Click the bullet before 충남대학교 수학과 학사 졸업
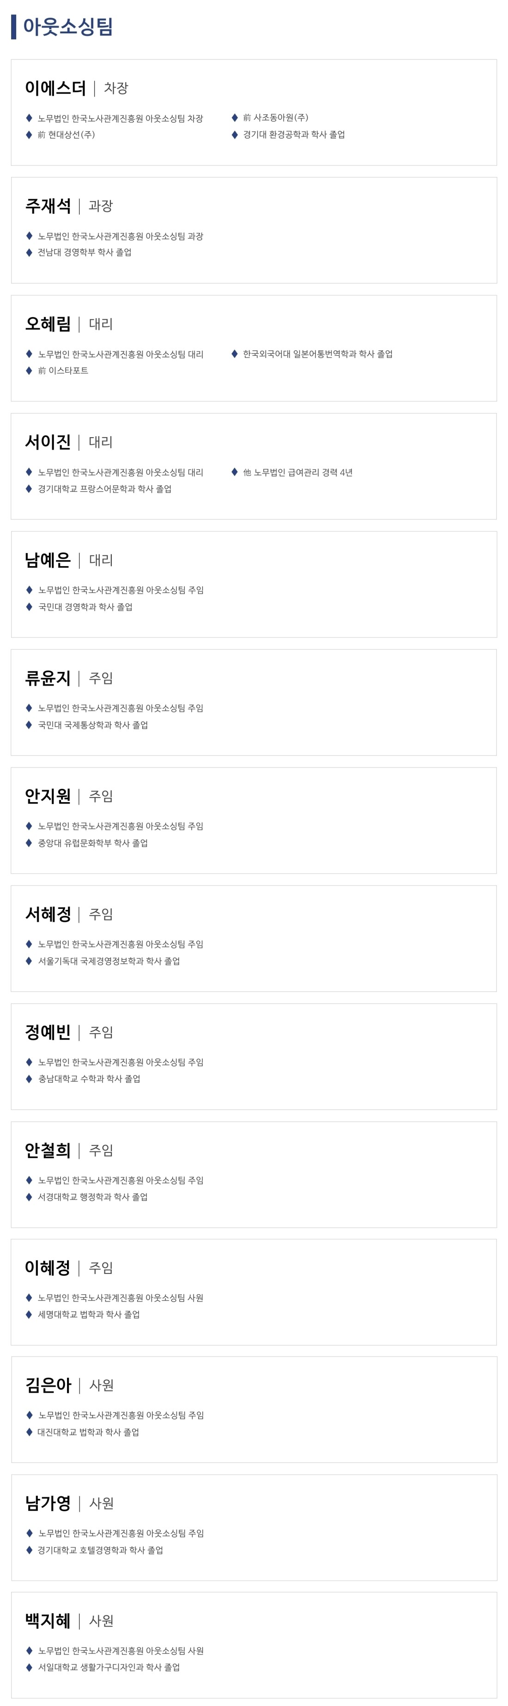This screenshot has height=1706, width=508. [x=29, y=1079]
